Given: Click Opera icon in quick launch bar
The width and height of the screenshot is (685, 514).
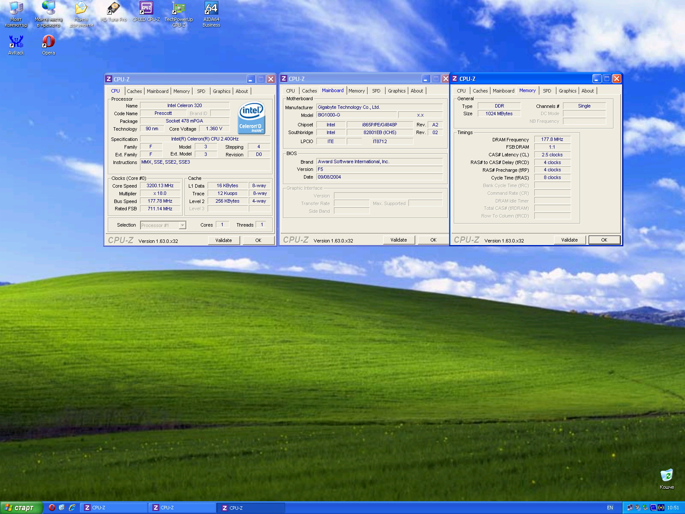Looking at the screenshot, I should [x=52, y=508].
